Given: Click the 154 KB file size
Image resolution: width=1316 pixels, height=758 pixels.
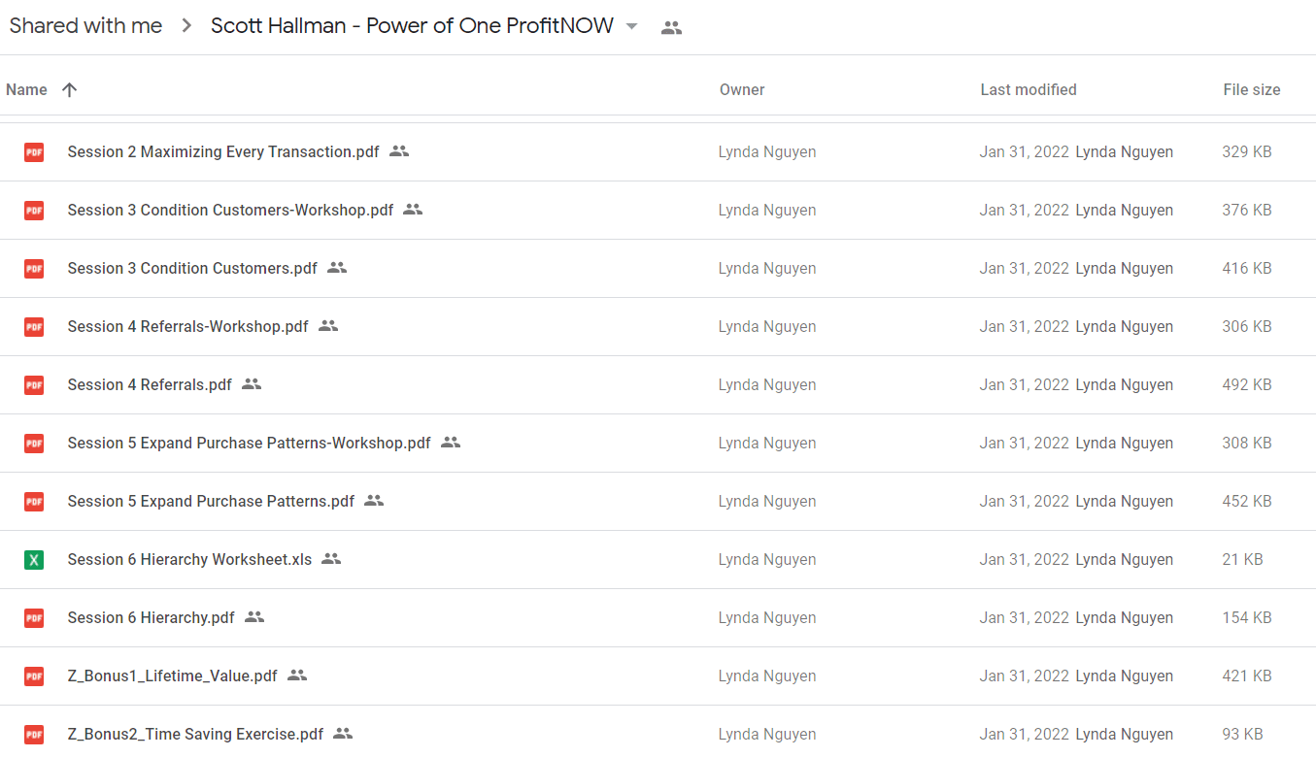Looking at the screenshot, I should click(x=1247, y=617).
